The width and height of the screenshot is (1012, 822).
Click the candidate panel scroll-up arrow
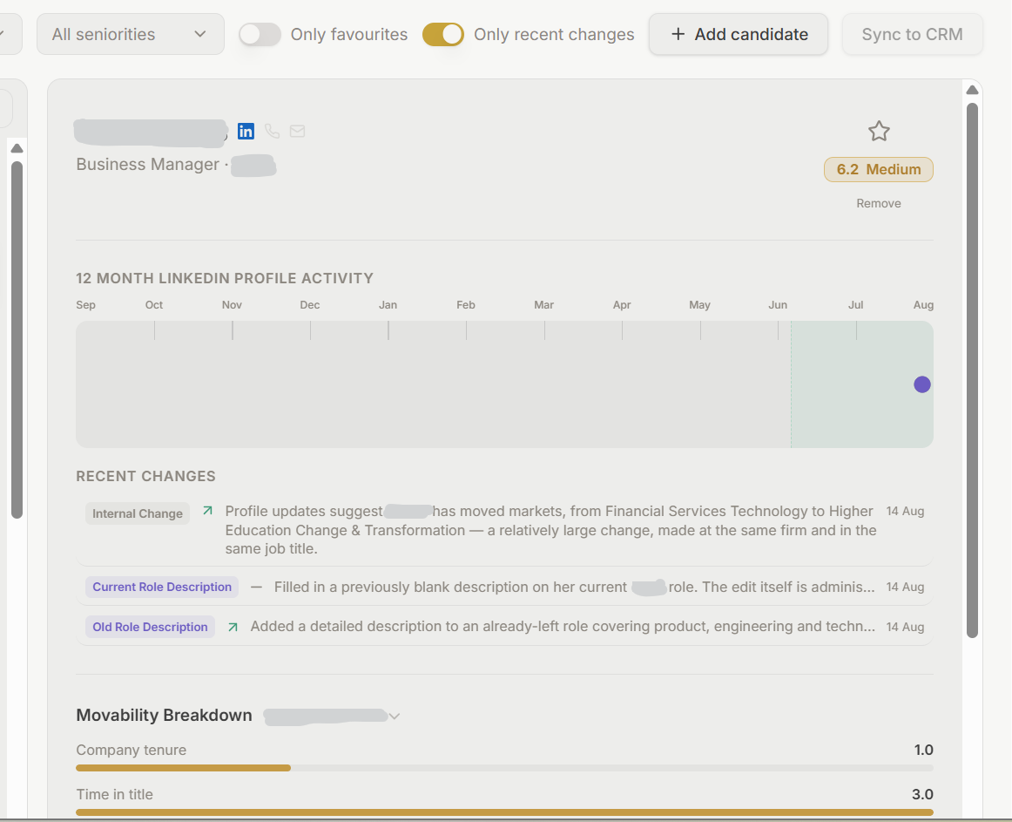click(x=972, y=90)
